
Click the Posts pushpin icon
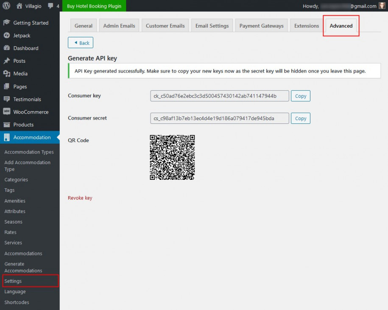point(7,61)
